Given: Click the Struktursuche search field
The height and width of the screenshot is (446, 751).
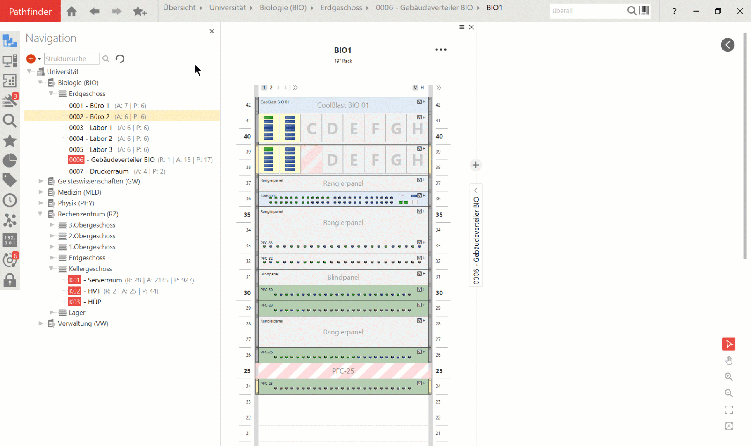Looking at the screenshot, I should pos(71,59).
